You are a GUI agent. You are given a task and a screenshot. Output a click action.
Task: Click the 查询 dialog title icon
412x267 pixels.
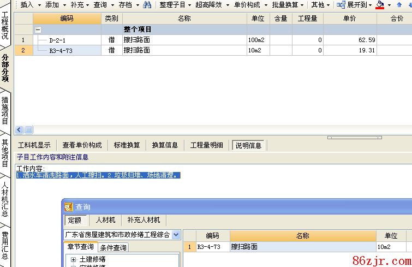click(69, 207)
